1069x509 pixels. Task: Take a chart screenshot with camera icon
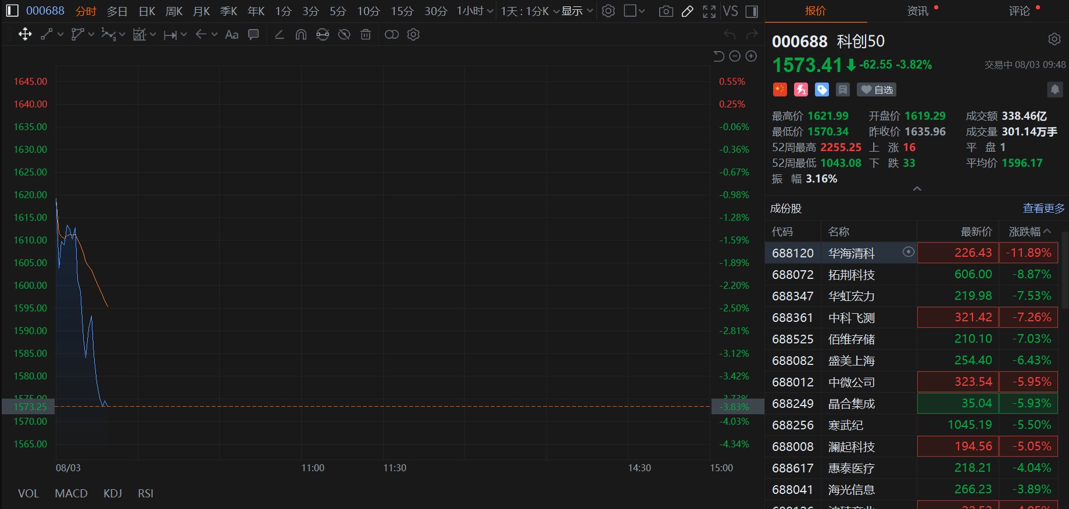click(666, 11)
